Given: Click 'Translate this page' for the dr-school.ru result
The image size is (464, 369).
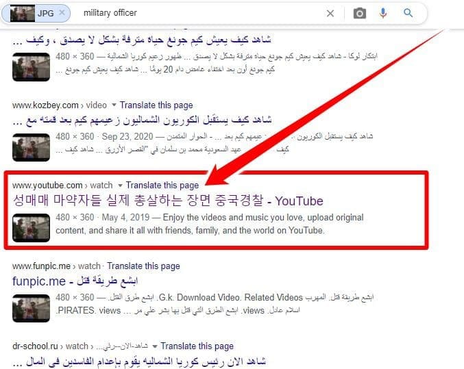Looking at the screenshot, I should [197, 346].
